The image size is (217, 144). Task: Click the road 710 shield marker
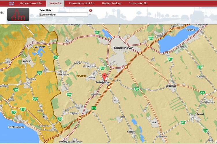point(23,109)
